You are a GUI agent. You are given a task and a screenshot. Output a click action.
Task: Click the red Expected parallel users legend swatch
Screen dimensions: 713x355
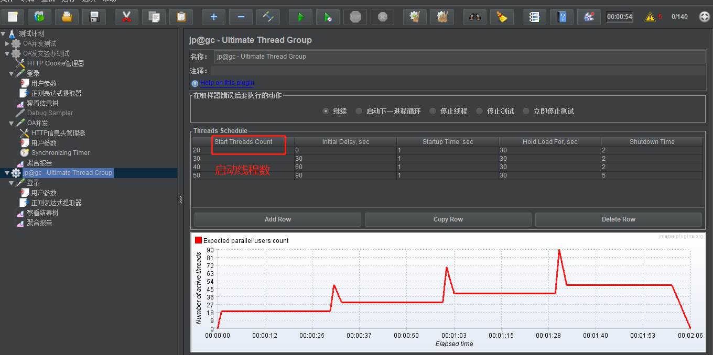tap(198, 240)
